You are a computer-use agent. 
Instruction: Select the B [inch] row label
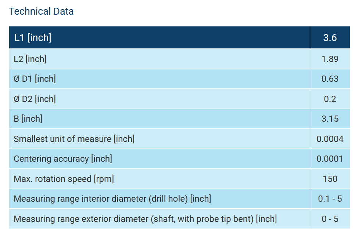coord(28,119)
